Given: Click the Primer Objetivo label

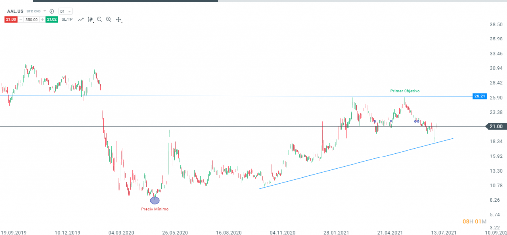Looking at the screenshot, I should (405, 91).
